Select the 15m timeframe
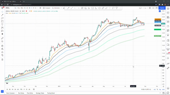 pyautogui.click(x=19, y=8)
